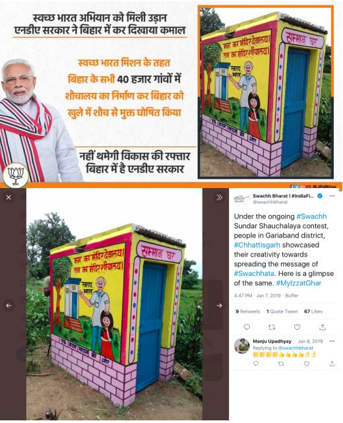Go to the next photo with right arrow

[x=220, y=306]
